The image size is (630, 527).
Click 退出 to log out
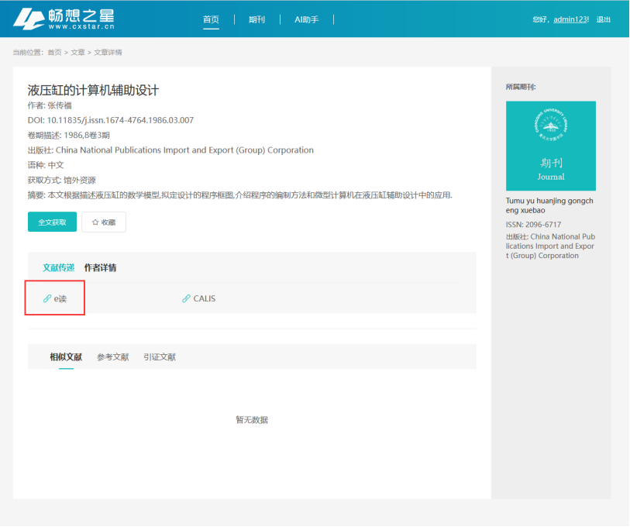(603, 19)
